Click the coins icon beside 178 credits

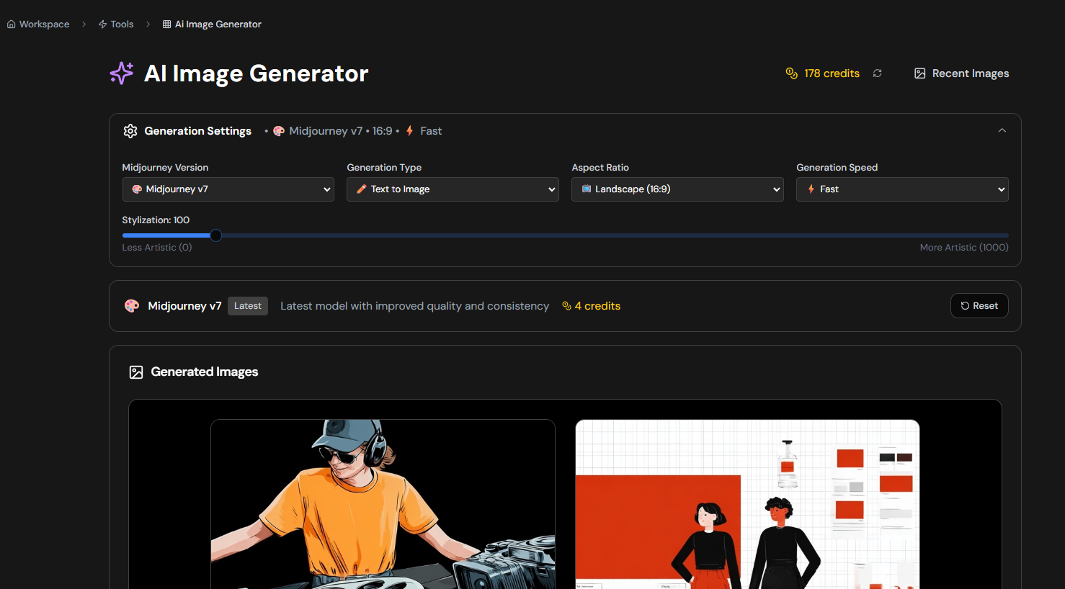[791, 73]
